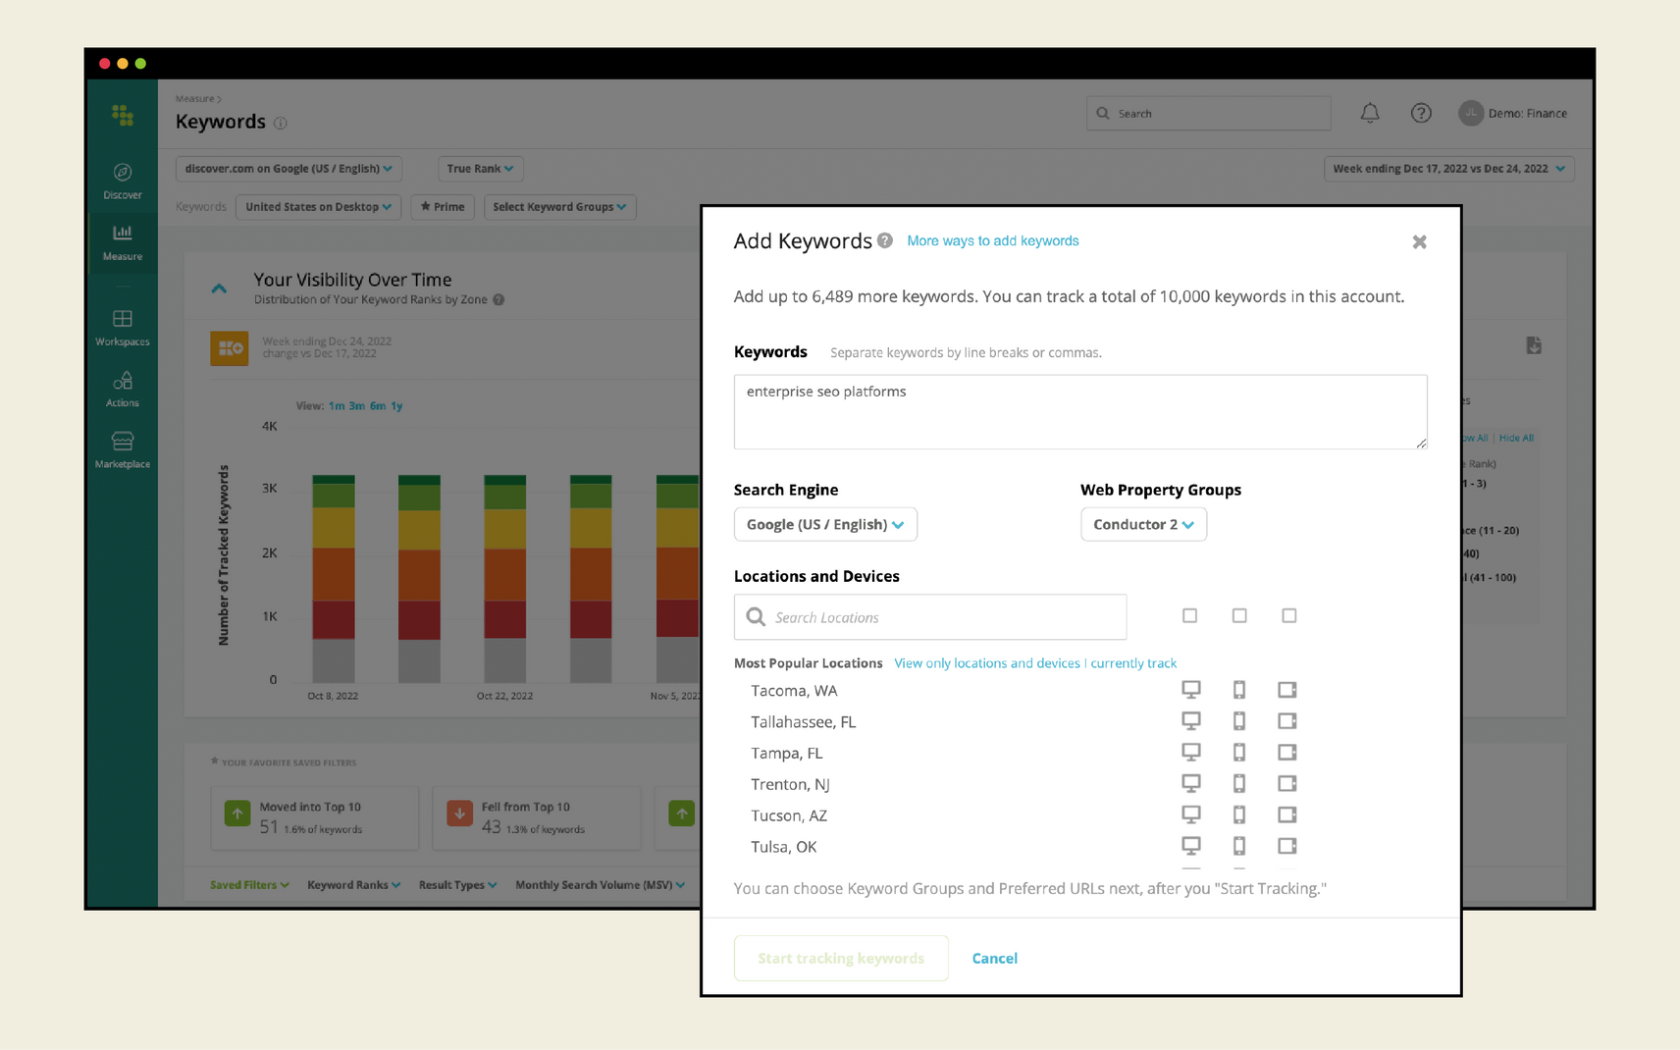Open the Select Keyword Groups dropdown

point(559,207)
